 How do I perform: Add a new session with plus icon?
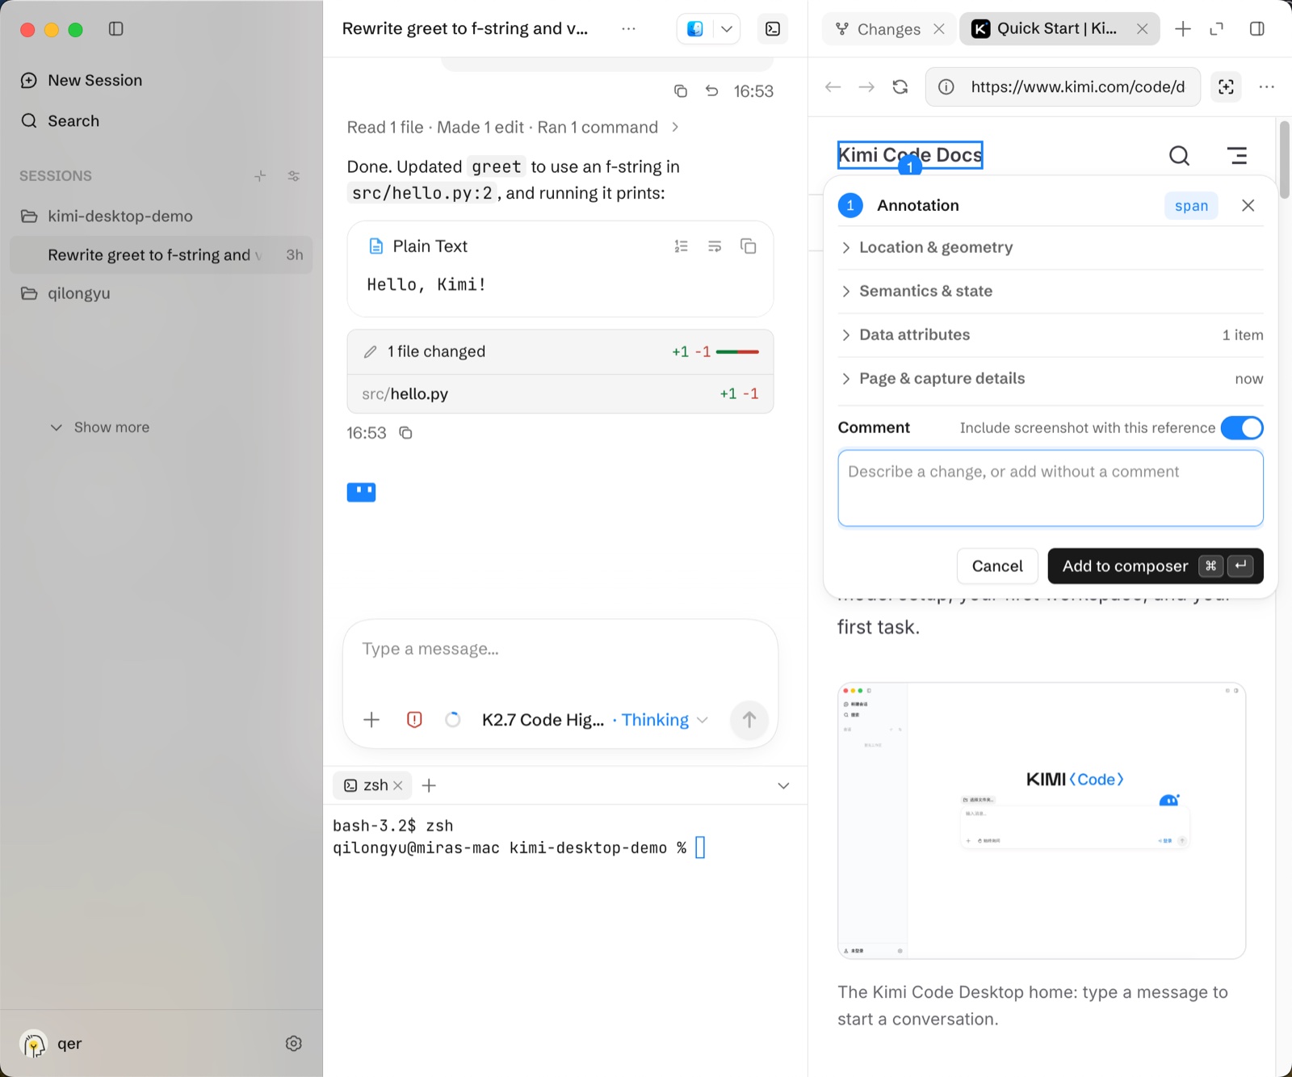tap(260, 175)
